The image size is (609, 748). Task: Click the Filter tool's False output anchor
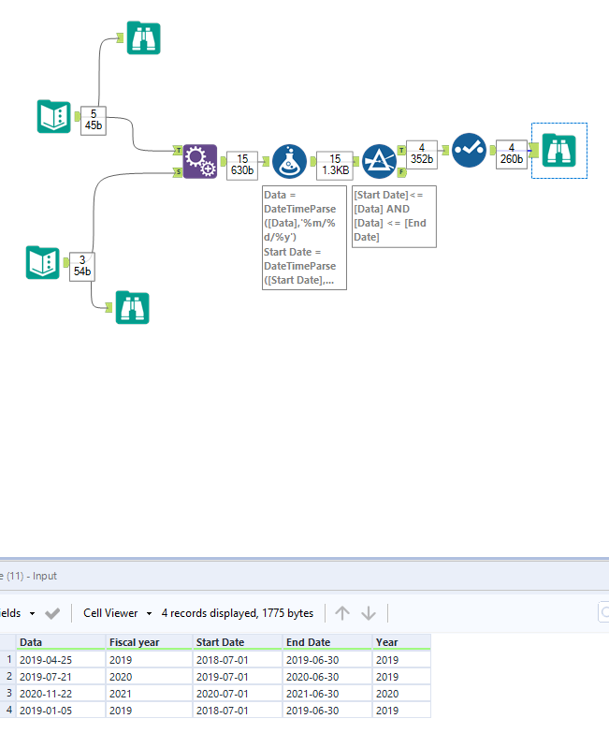(x=402, y=173)
